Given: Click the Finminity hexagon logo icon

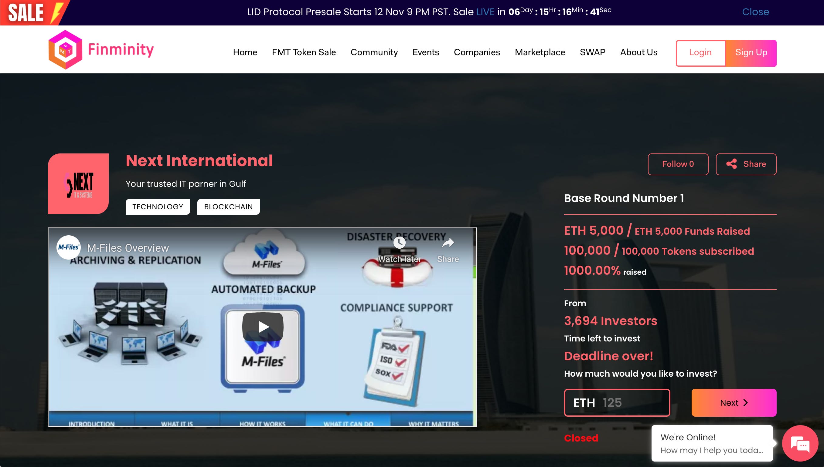Looking at the screenshot, I should [x=65, y=50].
